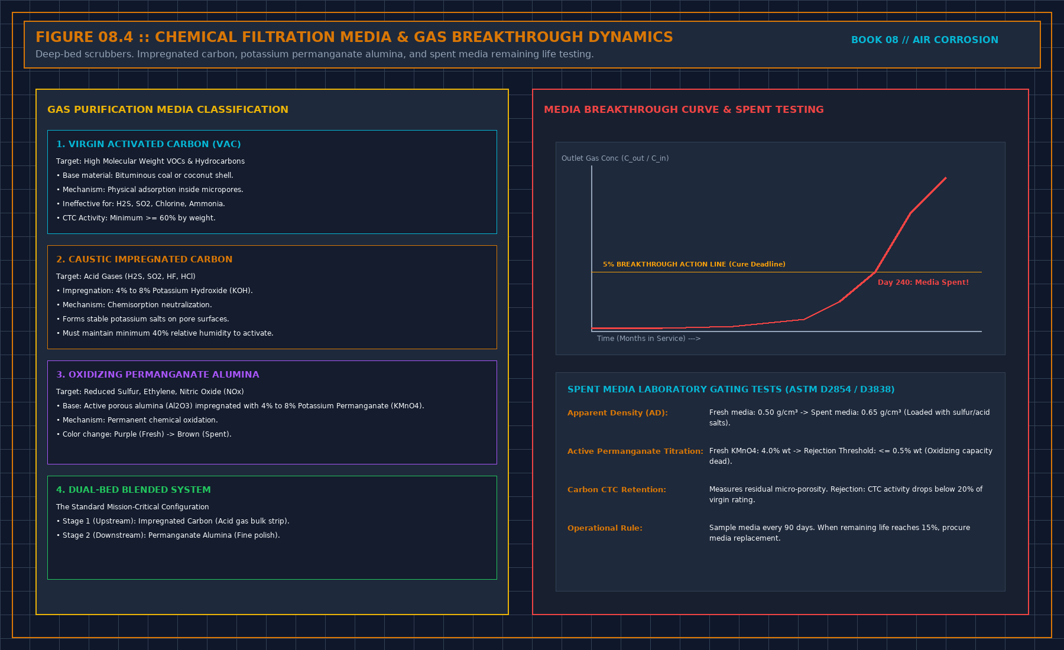The image size is (1064, 650).
Task: Click 'Stage 2 (Downstream): Permanganate Alumina' bullet
Action: tap(168, 535)
